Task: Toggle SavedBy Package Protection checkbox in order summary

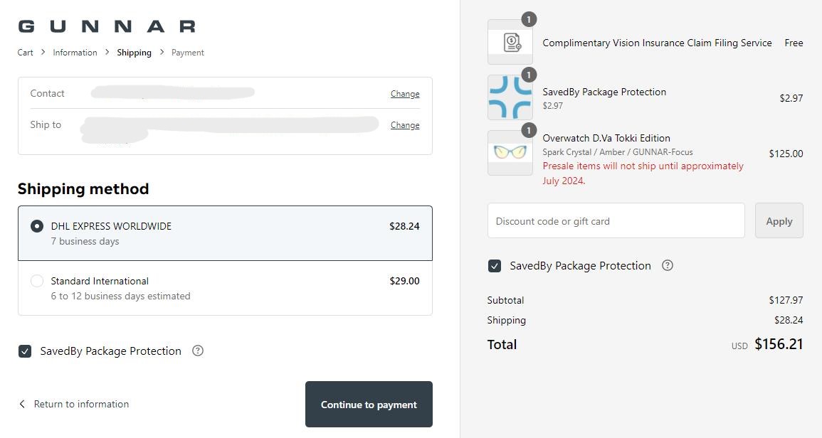Action: (x=495, y=266)
